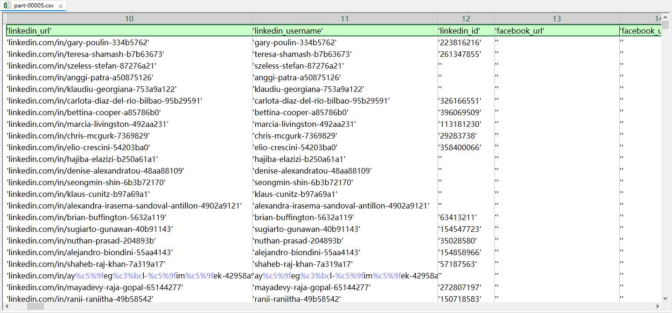Image resolution: width=672 pixels, height=313 pixels.
Task: Click the vertical scrollbar down arrow
Action: tap(665, 299)
